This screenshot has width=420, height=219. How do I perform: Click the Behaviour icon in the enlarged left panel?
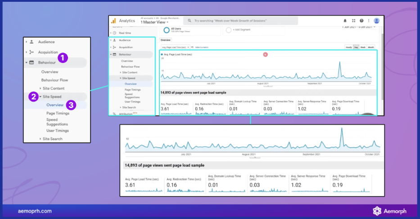(x=32, y=63)
